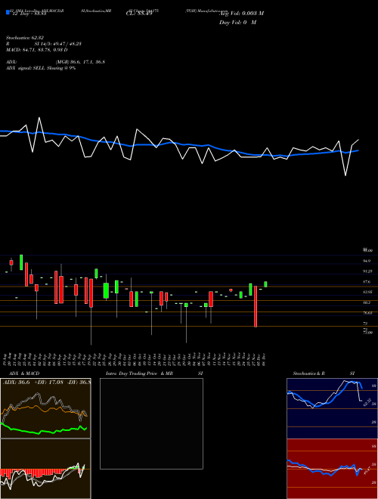Click the highest white price line peak
378x499 pixels.
click(x=39, y=118)
